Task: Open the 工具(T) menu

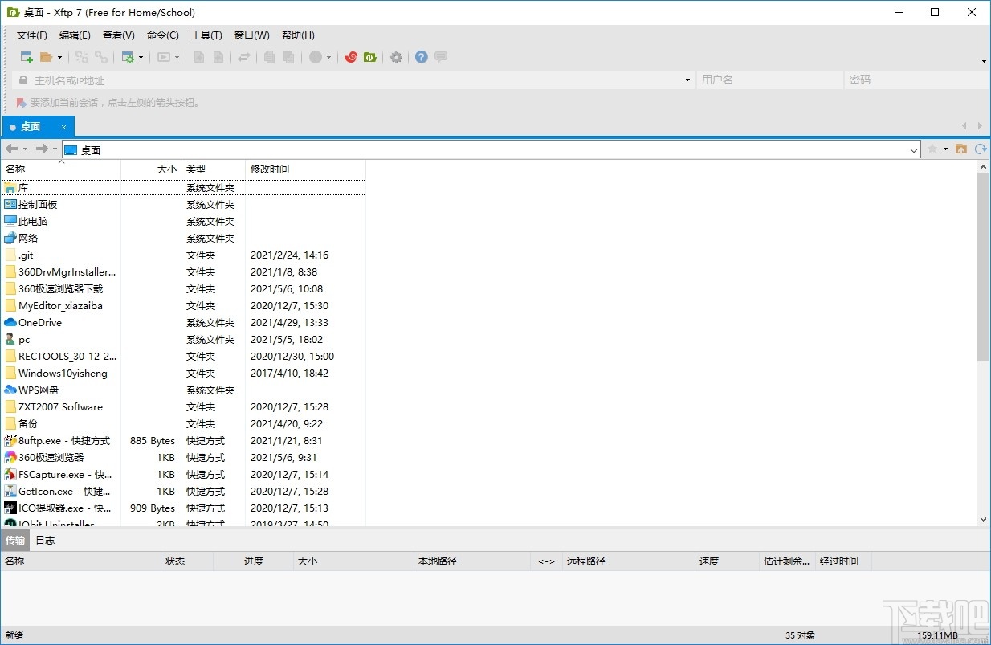Action: [x=206, y=35]
